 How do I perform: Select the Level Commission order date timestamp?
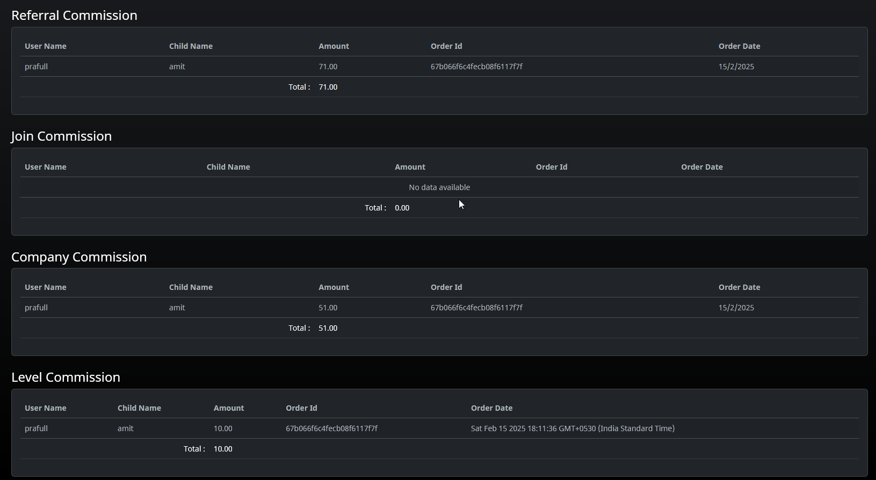573,428
